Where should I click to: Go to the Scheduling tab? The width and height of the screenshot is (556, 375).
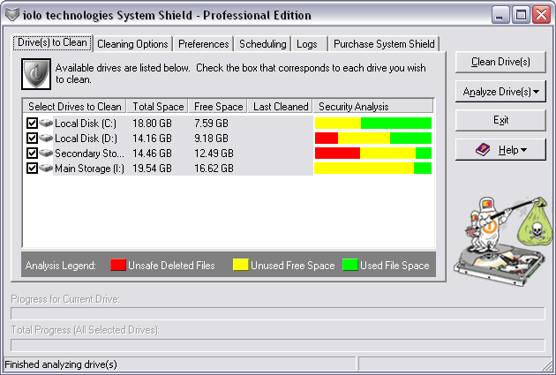click(262, 44)
